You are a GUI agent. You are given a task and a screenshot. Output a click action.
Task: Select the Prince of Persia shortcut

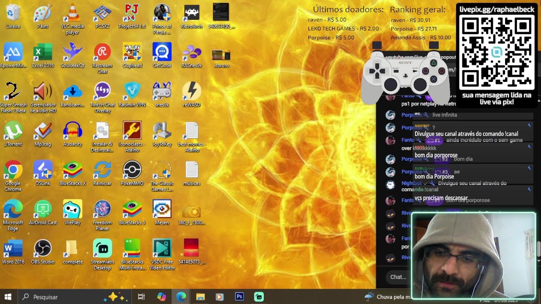tap(162, 19)
